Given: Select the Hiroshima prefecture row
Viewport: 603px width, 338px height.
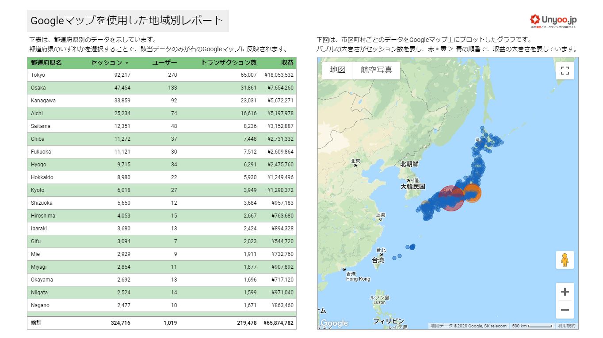Looking at the screenshot, I should coord(162,216).
